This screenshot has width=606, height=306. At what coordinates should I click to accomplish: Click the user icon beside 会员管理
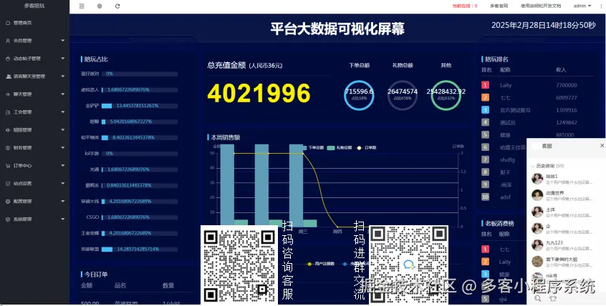point(8,41)
